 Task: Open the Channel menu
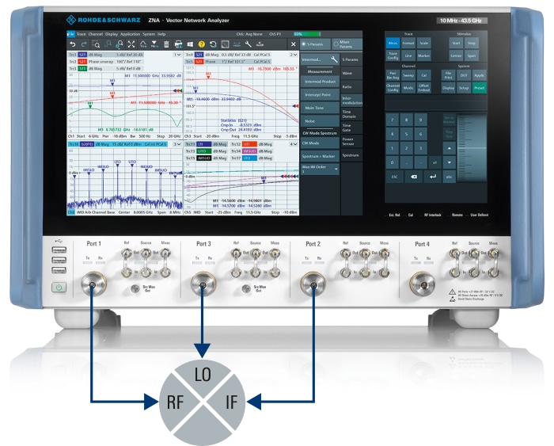click(x=96, y=34)
